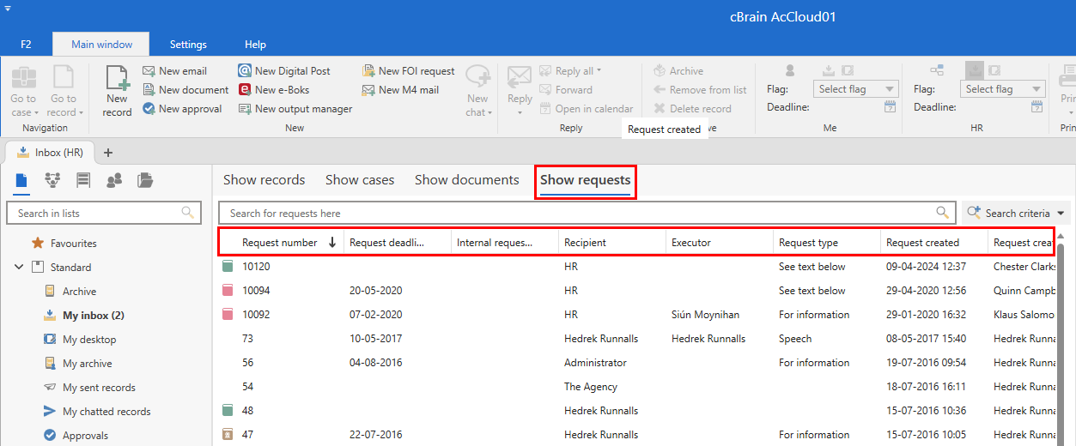This screenshot has height=446, width=1076.
Task: Sort by Request deadline column header
Action: pos(398,243)
